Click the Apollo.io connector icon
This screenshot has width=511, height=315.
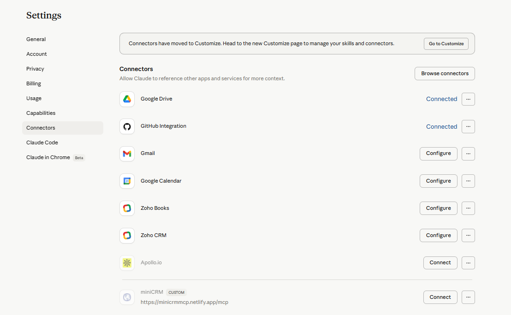[127, 262]
